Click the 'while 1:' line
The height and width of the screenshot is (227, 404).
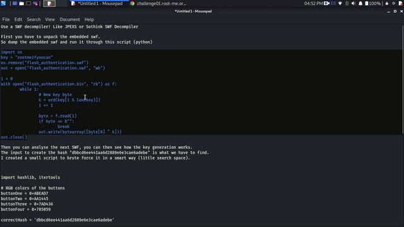coord(29,90)
